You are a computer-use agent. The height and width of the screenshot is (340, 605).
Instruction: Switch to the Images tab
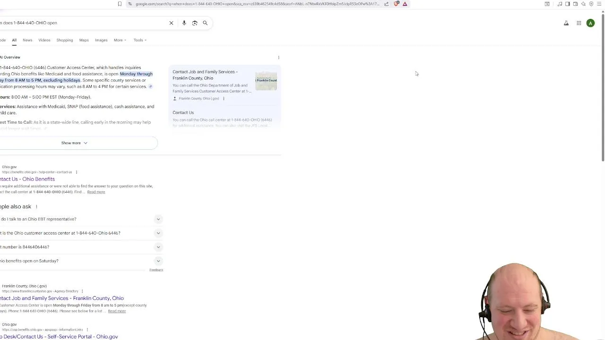tap(101, 40)
